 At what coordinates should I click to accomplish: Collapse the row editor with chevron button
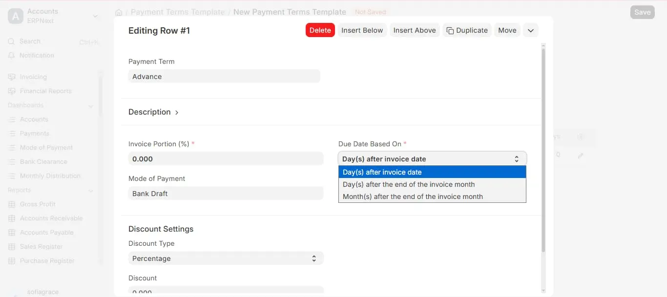tap(531, 30)
